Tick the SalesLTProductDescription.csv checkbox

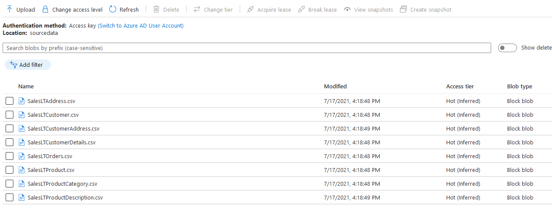tap(10, 198)
